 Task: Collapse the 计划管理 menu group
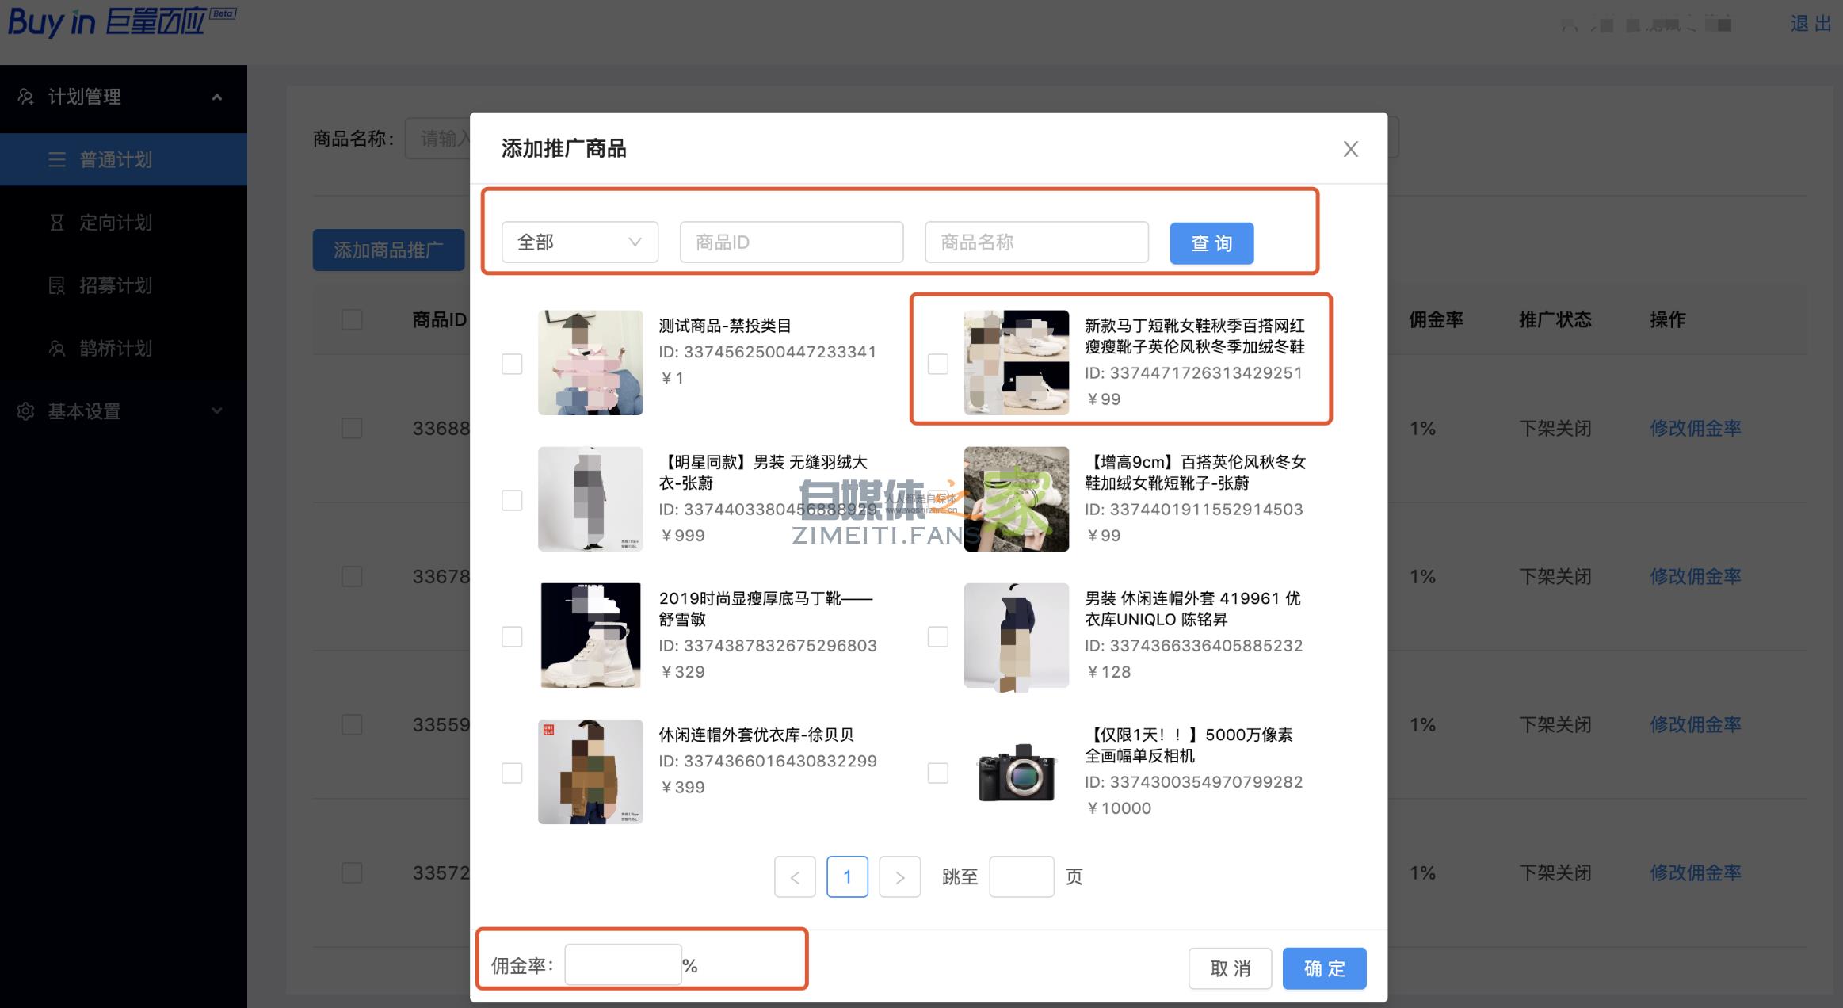(x=216, y=97)
